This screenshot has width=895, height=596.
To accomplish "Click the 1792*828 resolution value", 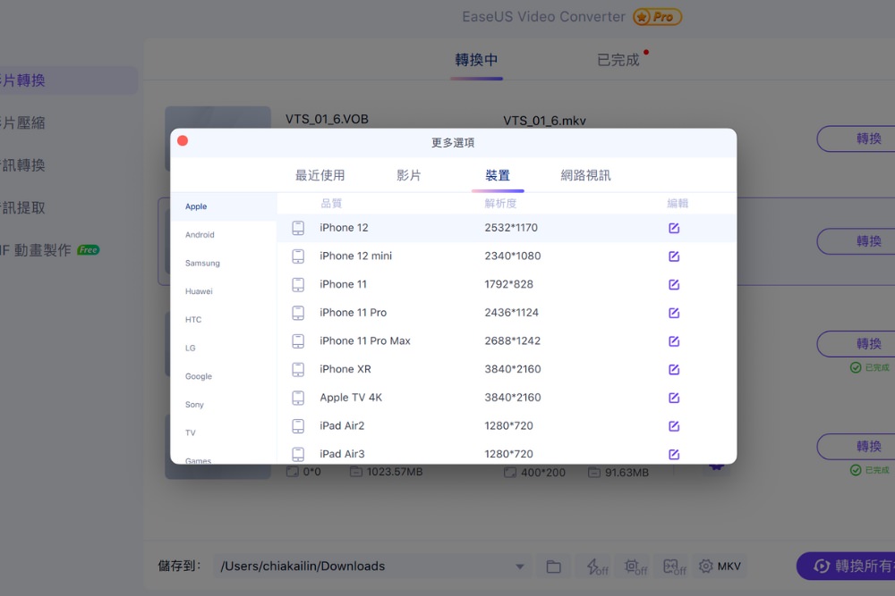I will tap(508, 284).
